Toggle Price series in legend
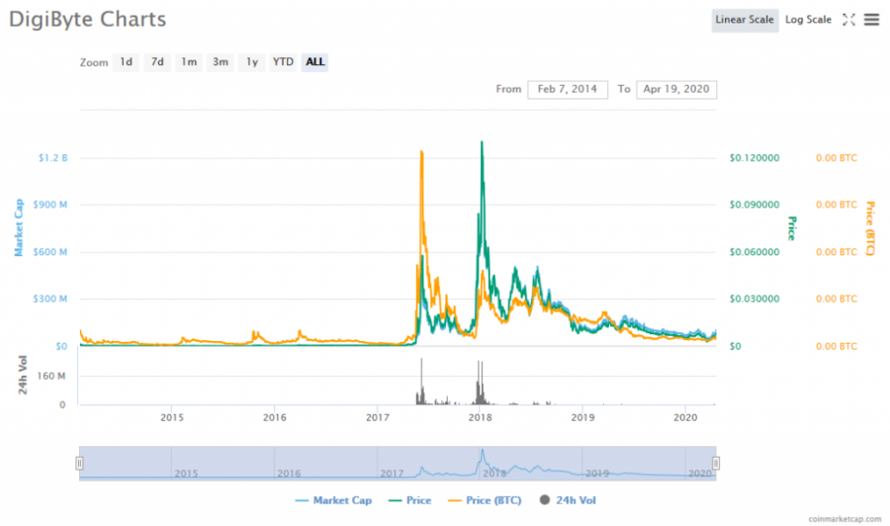Image resolution: width=890 pixels, height=526 pixels. pyautogui.click(x=409, y=500)
